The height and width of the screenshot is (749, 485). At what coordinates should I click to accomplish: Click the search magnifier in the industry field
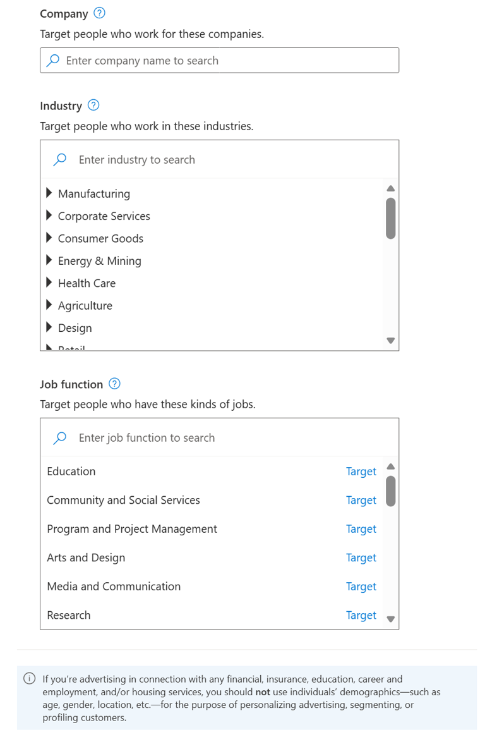click(59, 159)
